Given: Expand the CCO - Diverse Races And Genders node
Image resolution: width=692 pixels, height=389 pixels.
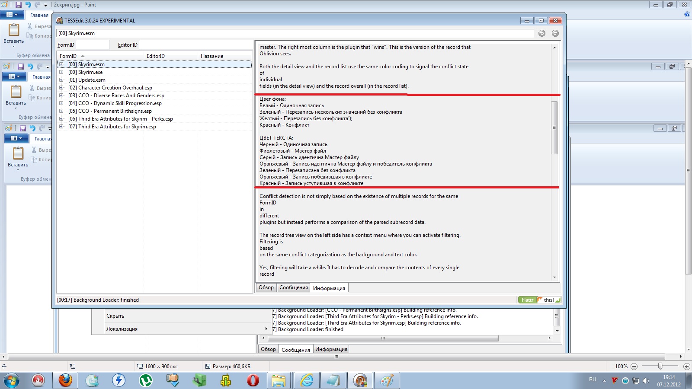Looking at the screenshot, I should [x=61, y=96].
